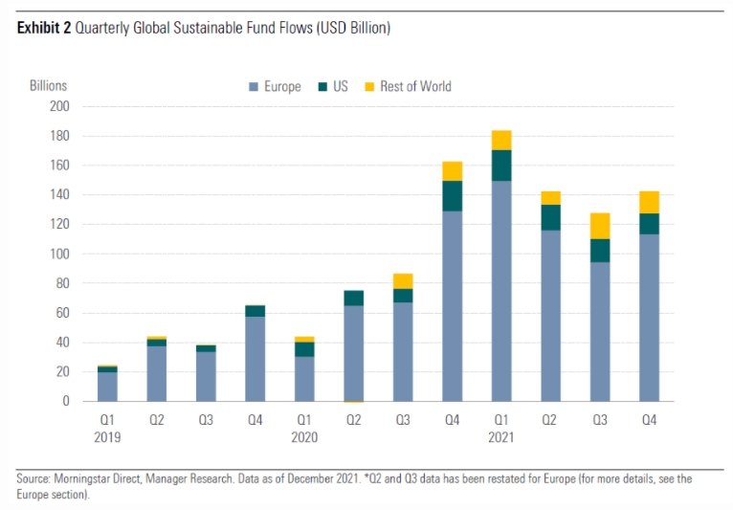
Task: Click the Q1 2021 Europe bar segment
Action: 501,291
